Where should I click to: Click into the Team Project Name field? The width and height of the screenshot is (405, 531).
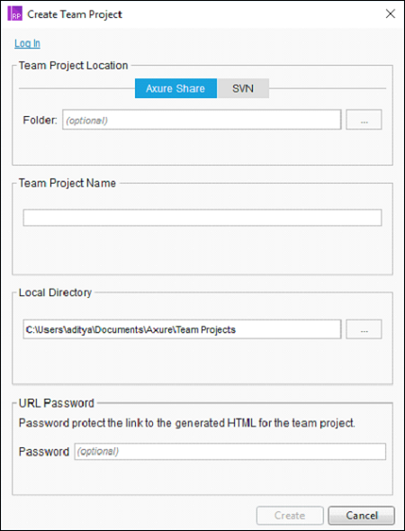202,218
